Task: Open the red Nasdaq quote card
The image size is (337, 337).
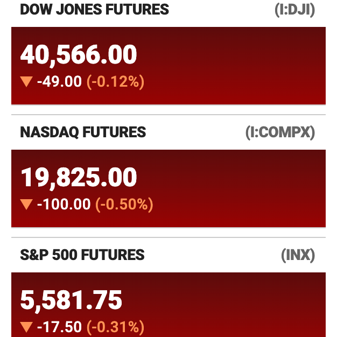Action: tap(169, 188)
